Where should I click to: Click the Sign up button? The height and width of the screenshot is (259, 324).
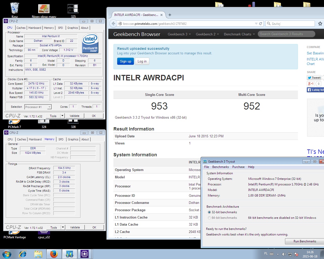tap(126, 61)
